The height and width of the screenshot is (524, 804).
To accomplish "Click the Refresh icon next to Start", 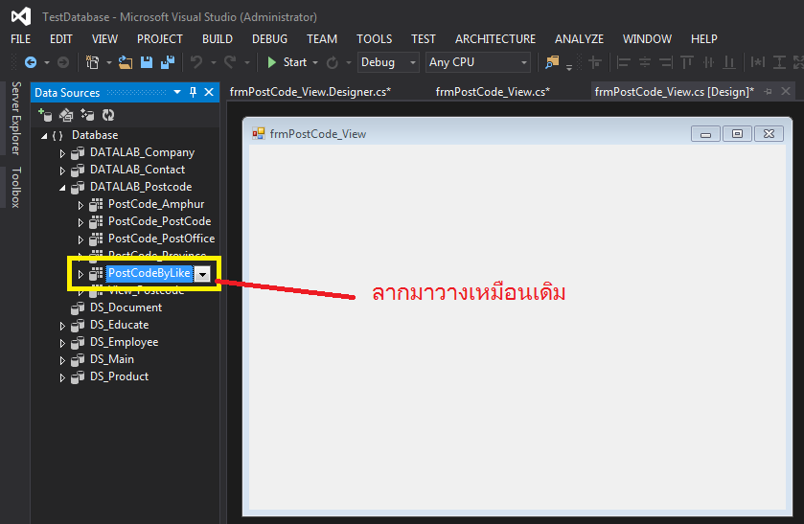I will pyautogui.click(x=333, y=62).
